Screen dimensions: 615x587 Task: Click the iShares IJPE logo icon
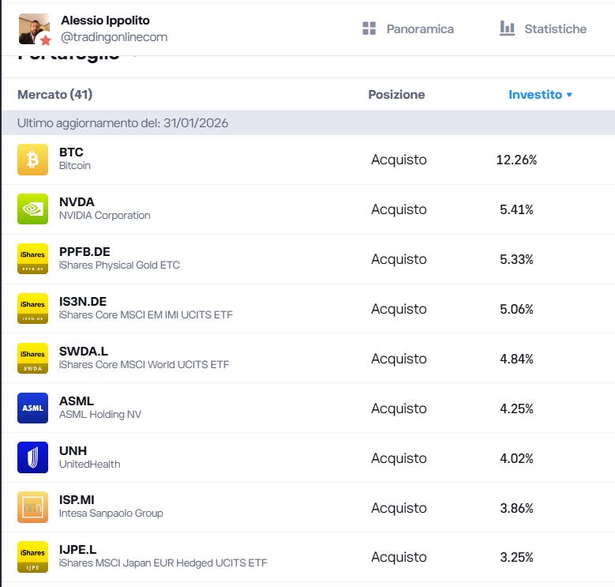pos(32,557)
